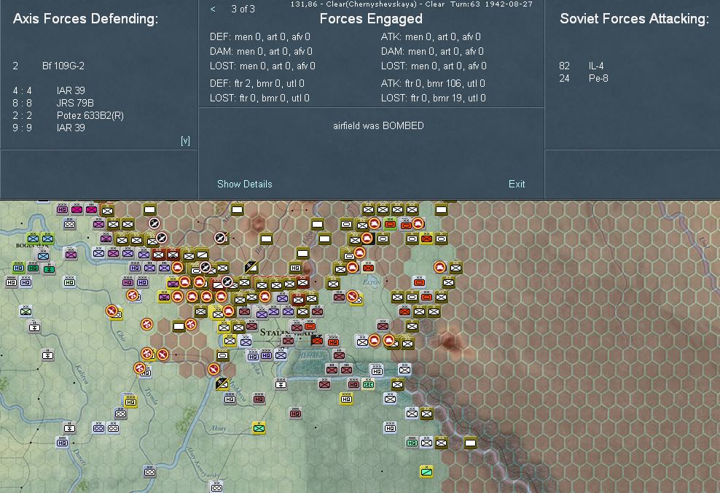Expand Axis forces list with [v]
720x493 pixels.
coord(185,141)
